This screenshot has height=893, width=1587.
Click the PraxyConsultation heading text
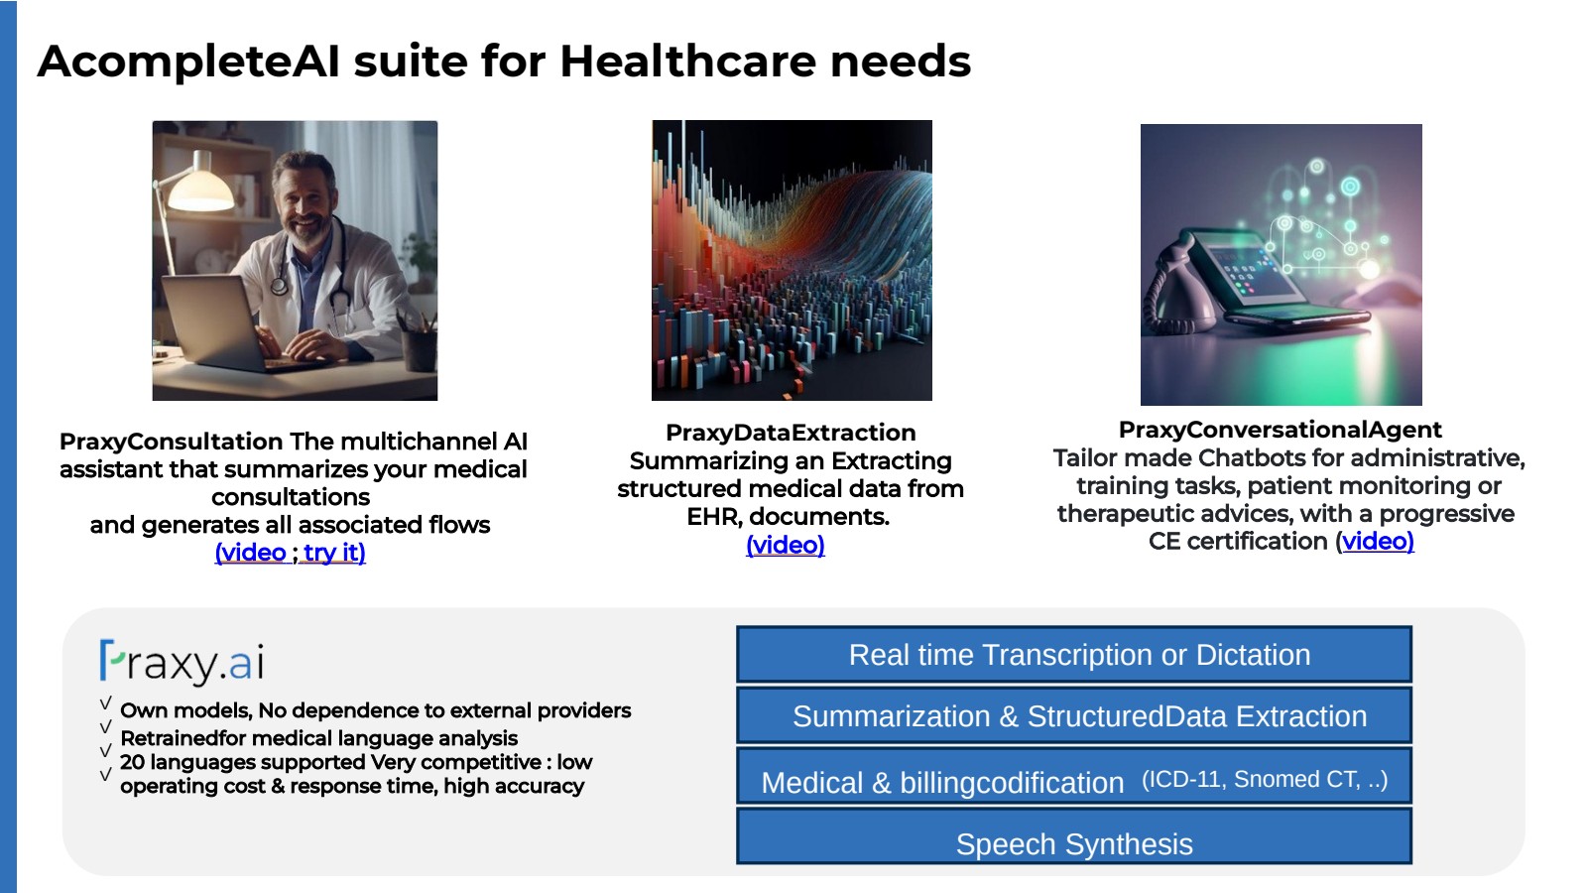coord(172,442)
